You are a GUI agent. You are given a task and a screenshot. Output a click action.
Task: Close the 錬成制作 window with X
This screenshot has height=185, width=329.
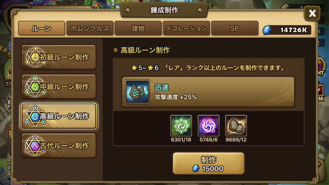pos(312,13)
